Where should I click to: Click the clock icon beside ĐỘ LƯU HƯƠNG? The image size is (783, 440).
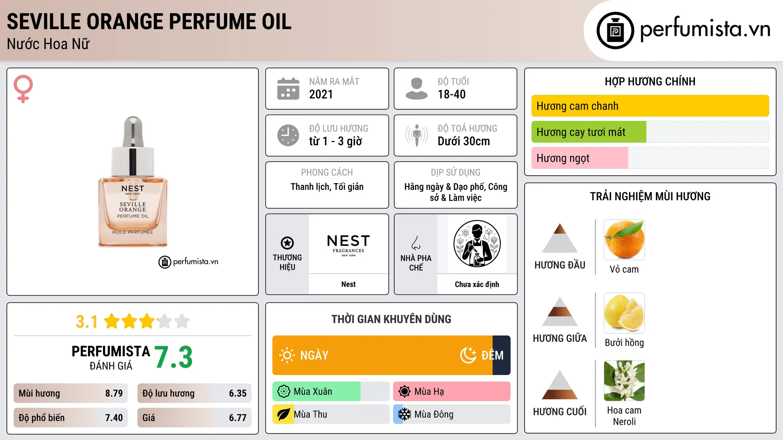point(288,135)
